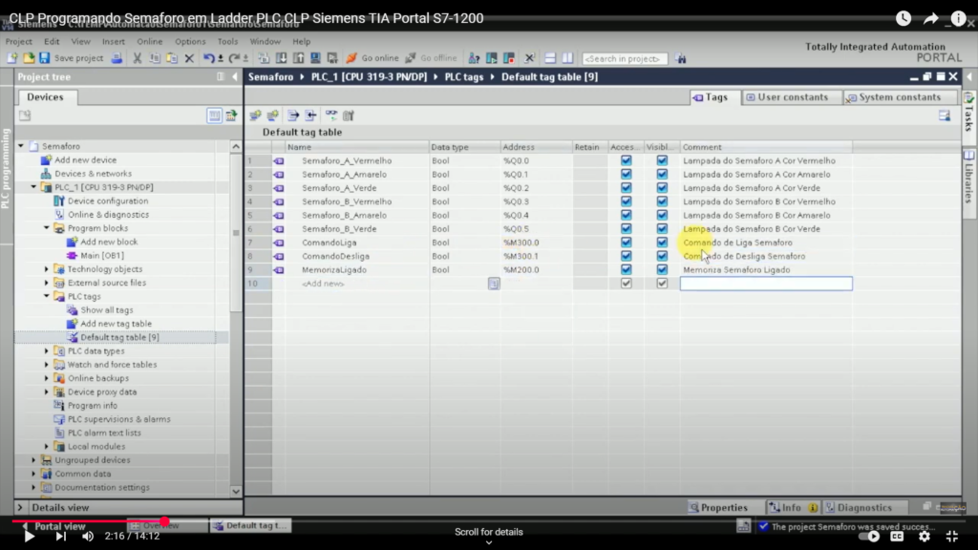The height and width of the screenshot is (550, 978).
Task: Open the Options menu
Action: click(x=190, y=41)
